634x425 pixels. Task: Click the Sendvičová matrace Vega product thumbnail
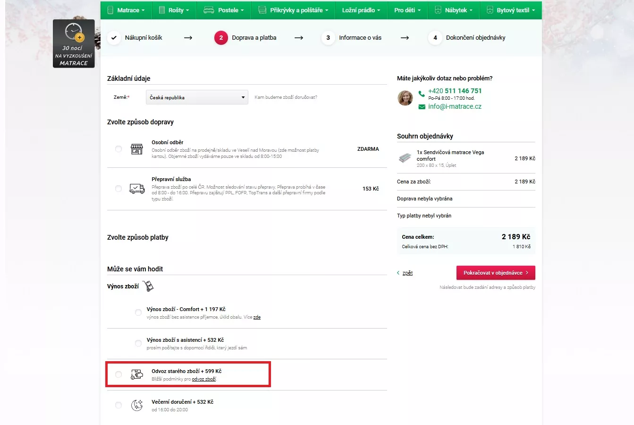[x=405, y=158]
